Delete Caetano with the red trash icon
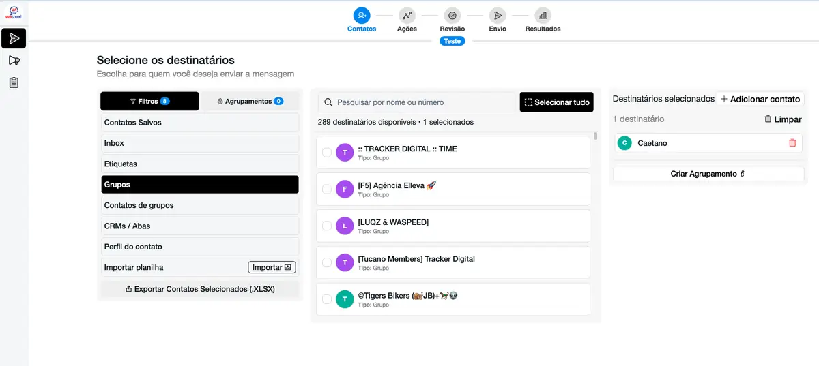Viewport: 819px width, 366px height. click(792, 143)
